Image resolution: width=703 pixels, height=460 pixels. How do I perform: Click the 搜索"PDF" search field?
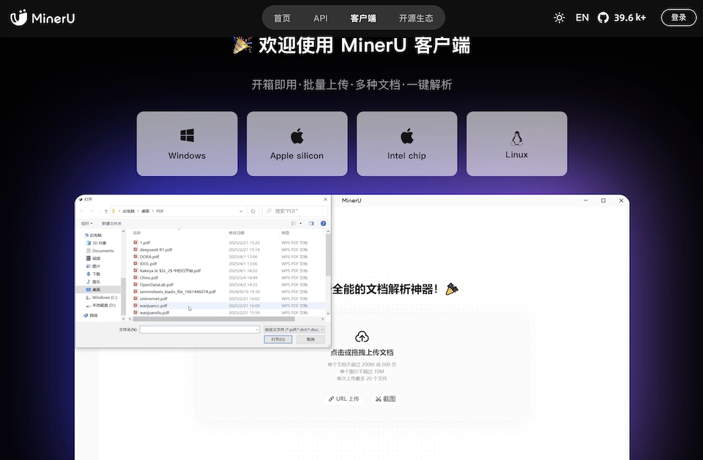tap(295, 211)
